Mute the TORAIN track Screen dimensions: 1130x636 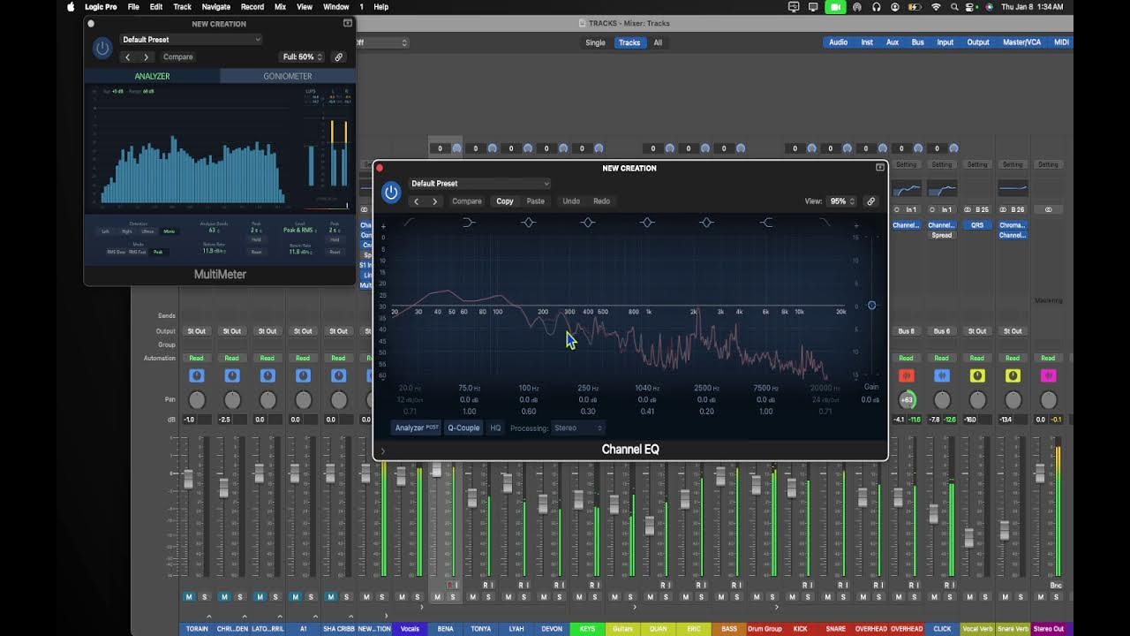click(x=189, y=597)
